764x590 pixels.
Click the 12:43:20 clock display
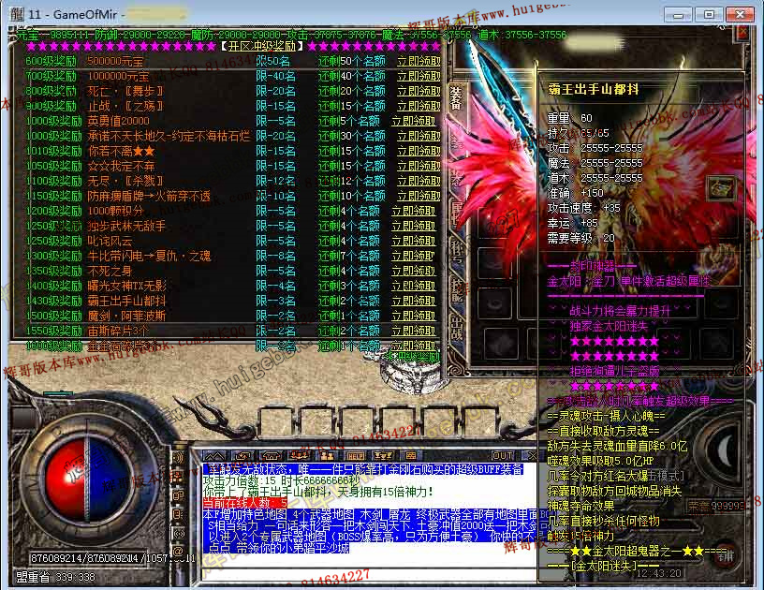click(x=659, y=573)
